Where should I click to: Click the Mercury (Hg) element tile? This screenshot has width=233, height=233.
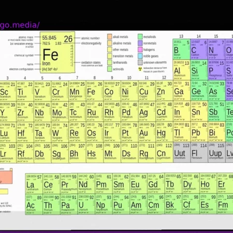(164, 132)
